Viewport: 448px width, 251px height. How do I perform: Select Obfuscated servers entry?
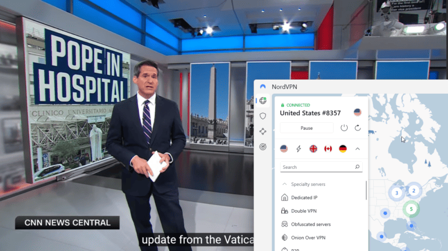click(x=310, y=224)
